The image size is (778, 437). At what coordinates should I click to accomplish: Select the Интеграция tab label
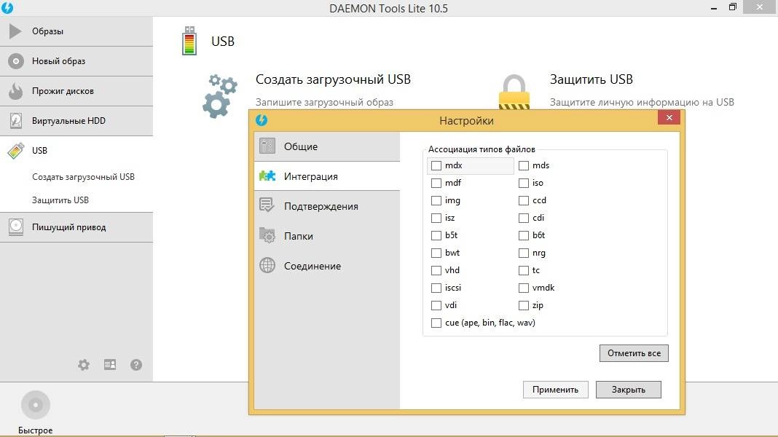coord(310,176)
